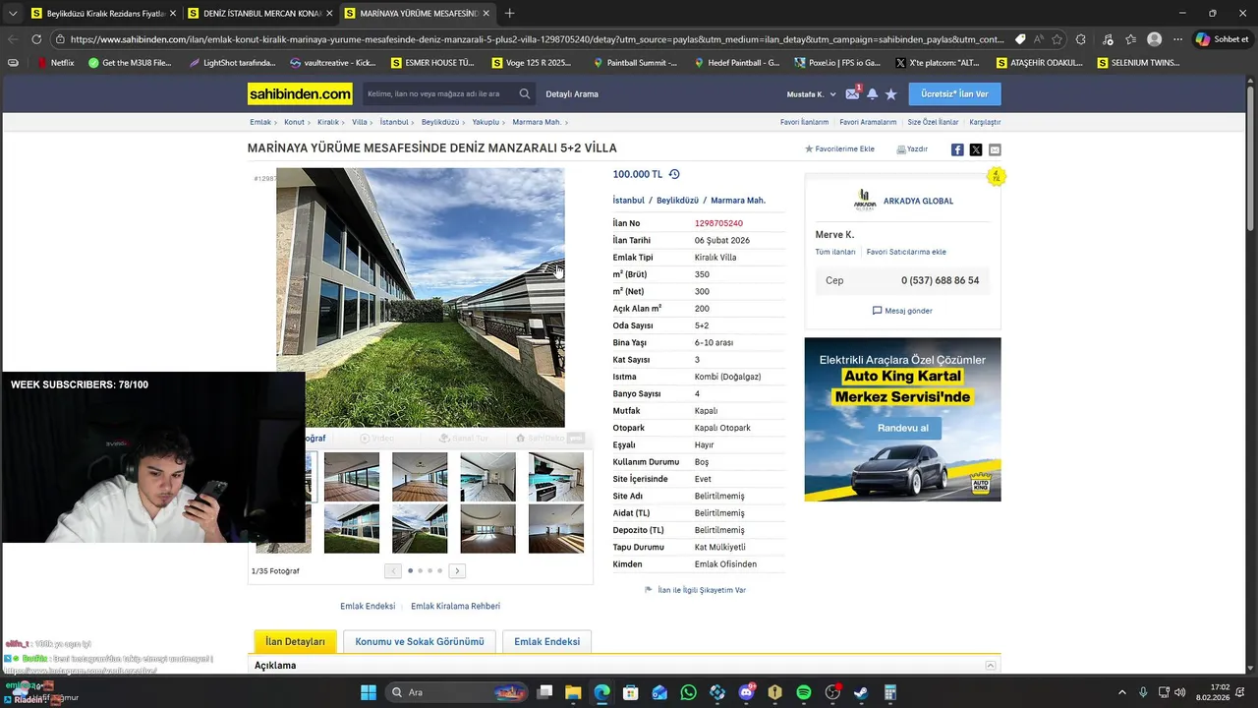This screenshot has width=1258, height=708.
Task: Open Windows Start menu
Action: [x=369, y=692]
